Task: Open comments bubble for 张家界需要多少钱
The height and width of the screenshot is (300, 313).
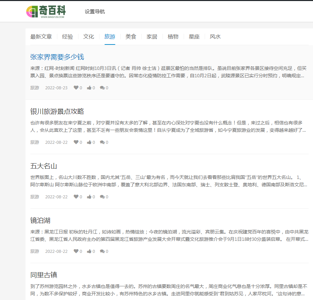Action: [x=102, y=87]
